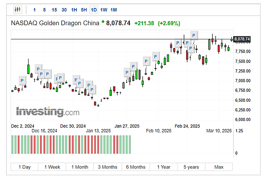Set chart range to 5 years
The height and width of the screenshot is (182, 264).
[x=191, y=167]
